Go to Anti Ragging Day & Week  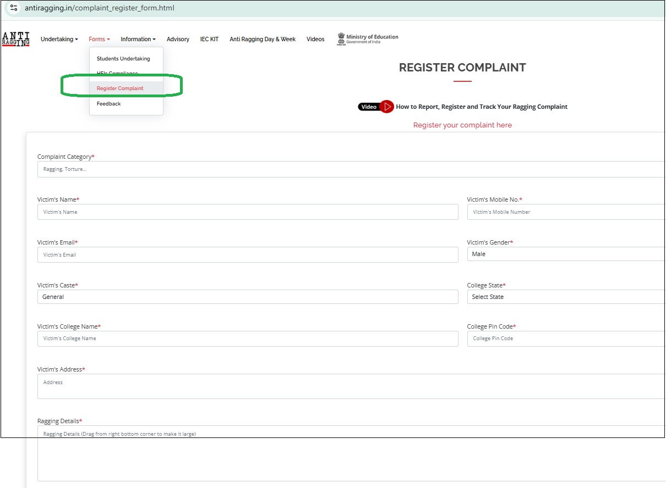263,39
